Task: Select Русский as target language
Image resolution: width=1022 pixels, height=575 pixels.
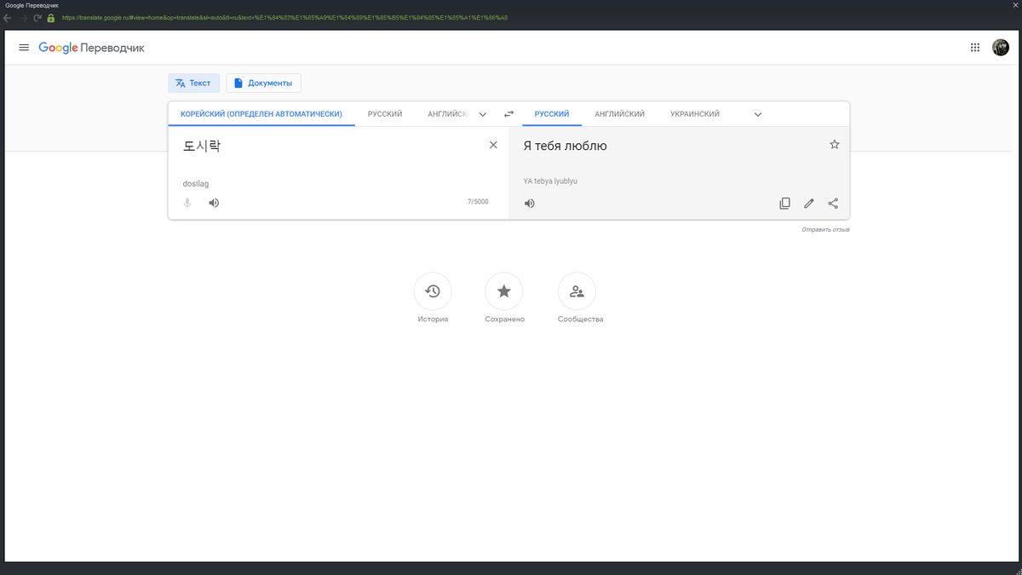Action: point(552,114)
